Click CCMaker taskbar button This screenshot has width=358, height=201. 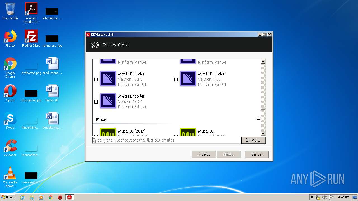pyautogui.click(x=69, y=197)
